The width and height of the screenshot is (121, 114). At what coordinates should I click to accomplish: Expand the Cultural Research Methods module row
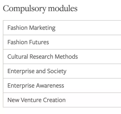[62, 57]
